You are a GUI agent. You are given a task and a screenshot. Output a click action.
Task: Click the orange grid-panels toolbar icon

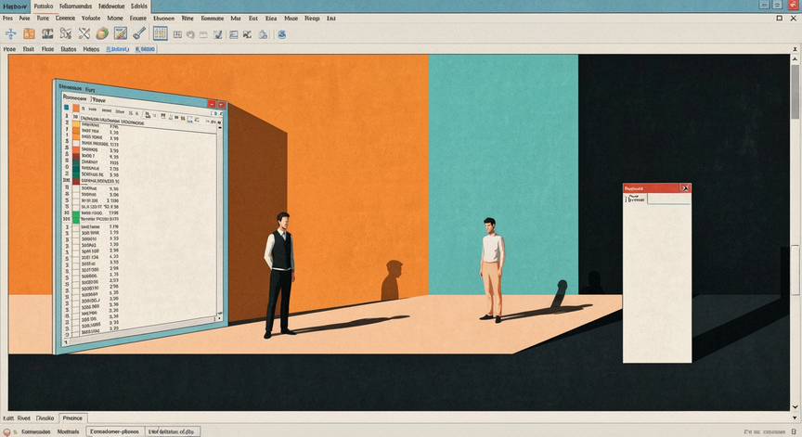(x=29, y=33)
